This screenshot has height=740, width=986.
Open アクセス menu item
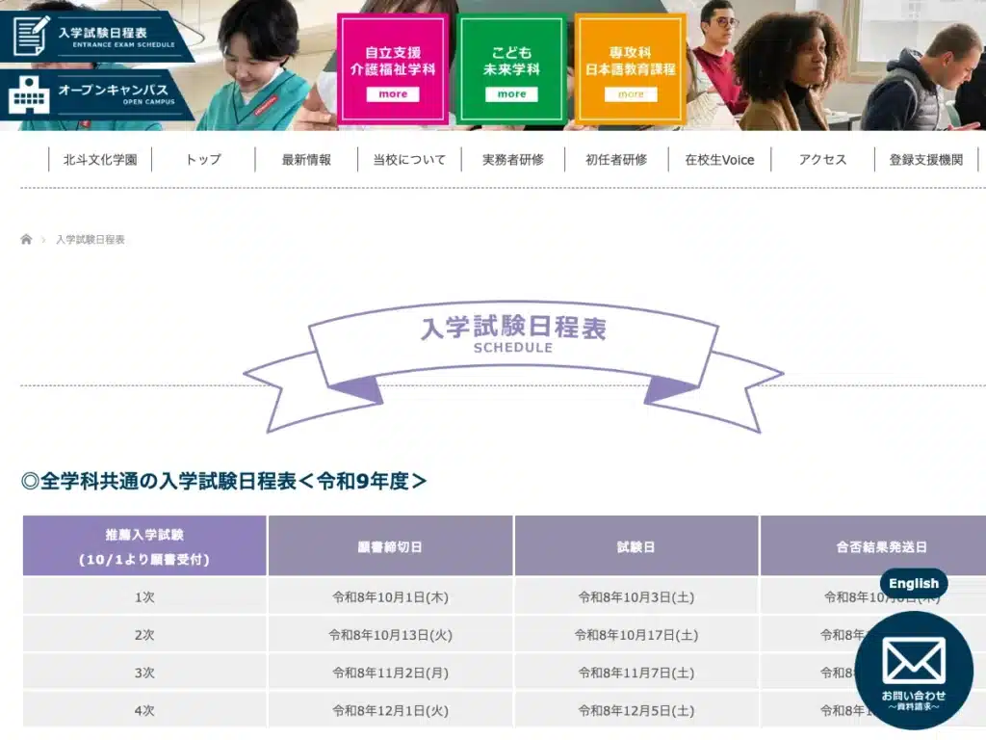(x=822, y=160)
